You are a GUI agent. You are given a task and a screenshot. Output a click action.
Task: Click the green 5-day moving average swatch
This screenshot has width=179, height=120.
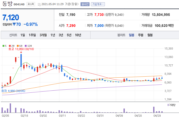coord(3,46)
